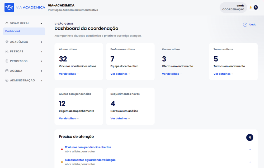Click the Turmas em andamento label
264x168 pixels.
[229, 66]
